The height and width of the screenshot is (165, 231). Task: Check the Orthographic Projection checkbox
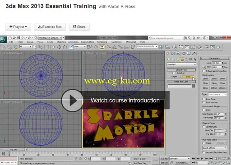pyautogui.click(x=203, y=71)
